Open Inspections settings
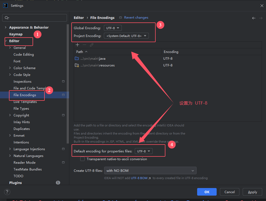Screen dimensions: 266x201 tap(23, 82)
